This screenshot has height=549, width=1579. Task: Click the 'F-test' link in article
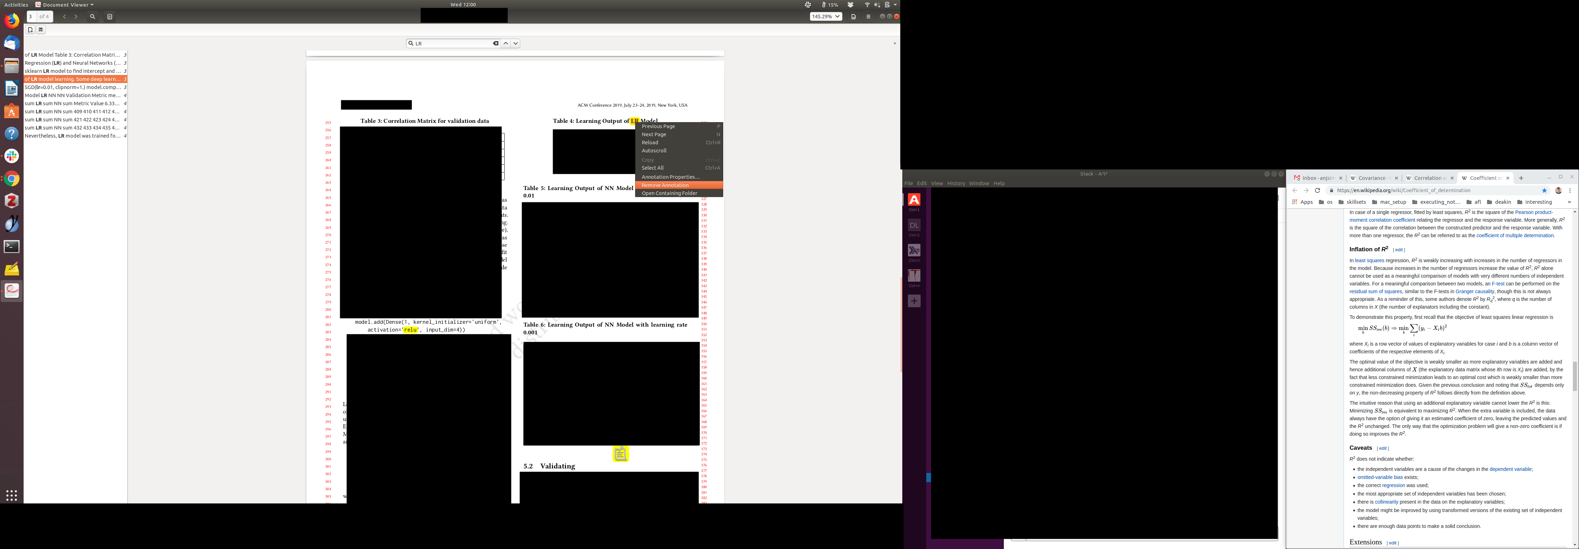[1498, 284]
